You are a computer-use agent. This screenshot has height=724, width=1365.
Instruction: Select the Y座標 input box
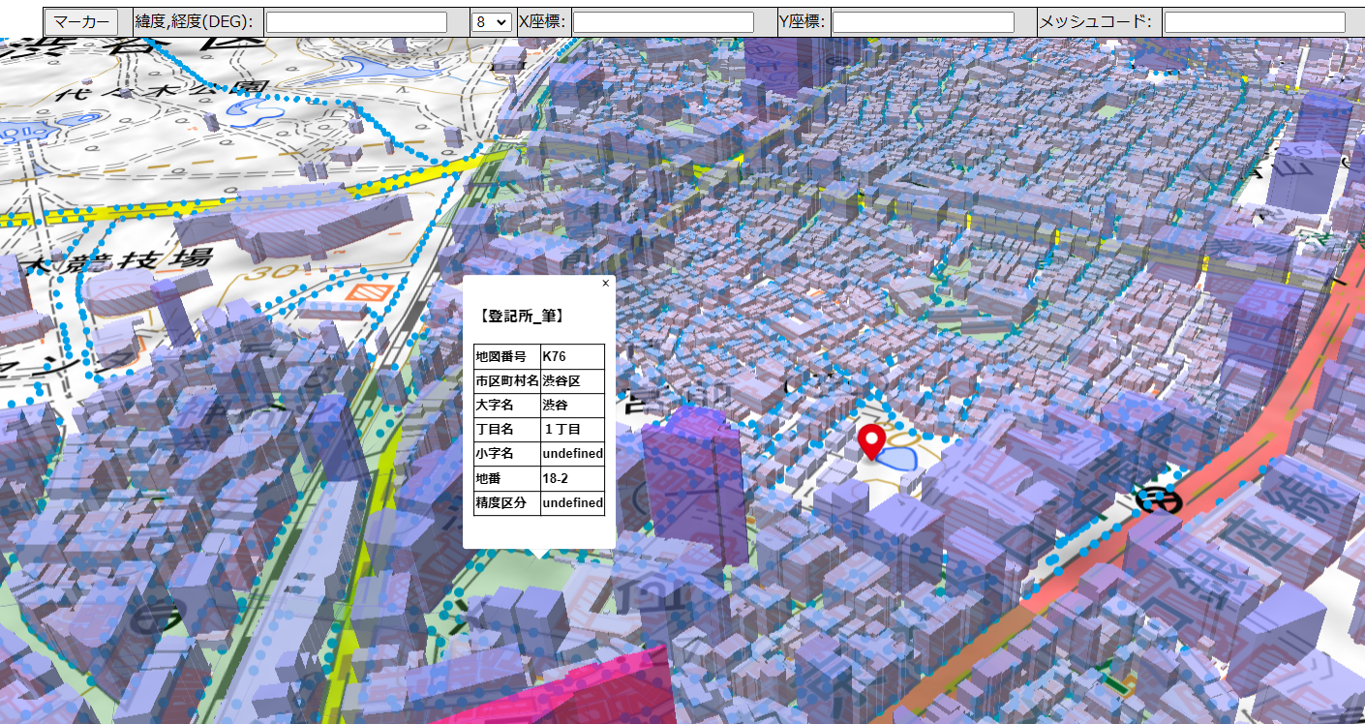click(923, 21)
